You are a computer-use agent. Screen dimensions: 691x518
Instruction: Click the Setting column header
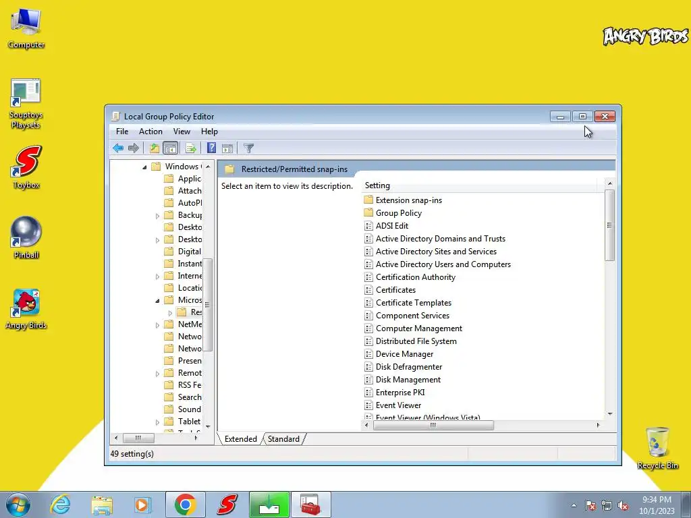pyautogui.click(x=480, y=185)
